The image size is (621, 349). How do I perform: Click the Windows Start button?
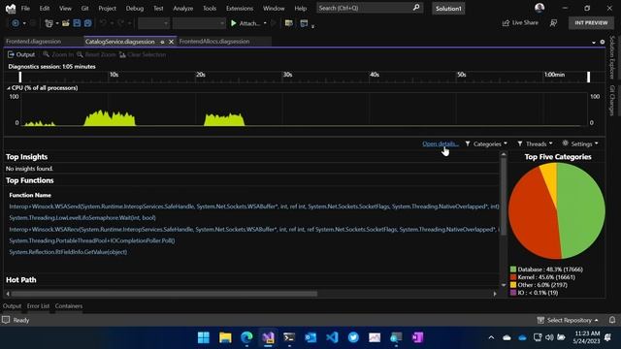coord(204,337)
